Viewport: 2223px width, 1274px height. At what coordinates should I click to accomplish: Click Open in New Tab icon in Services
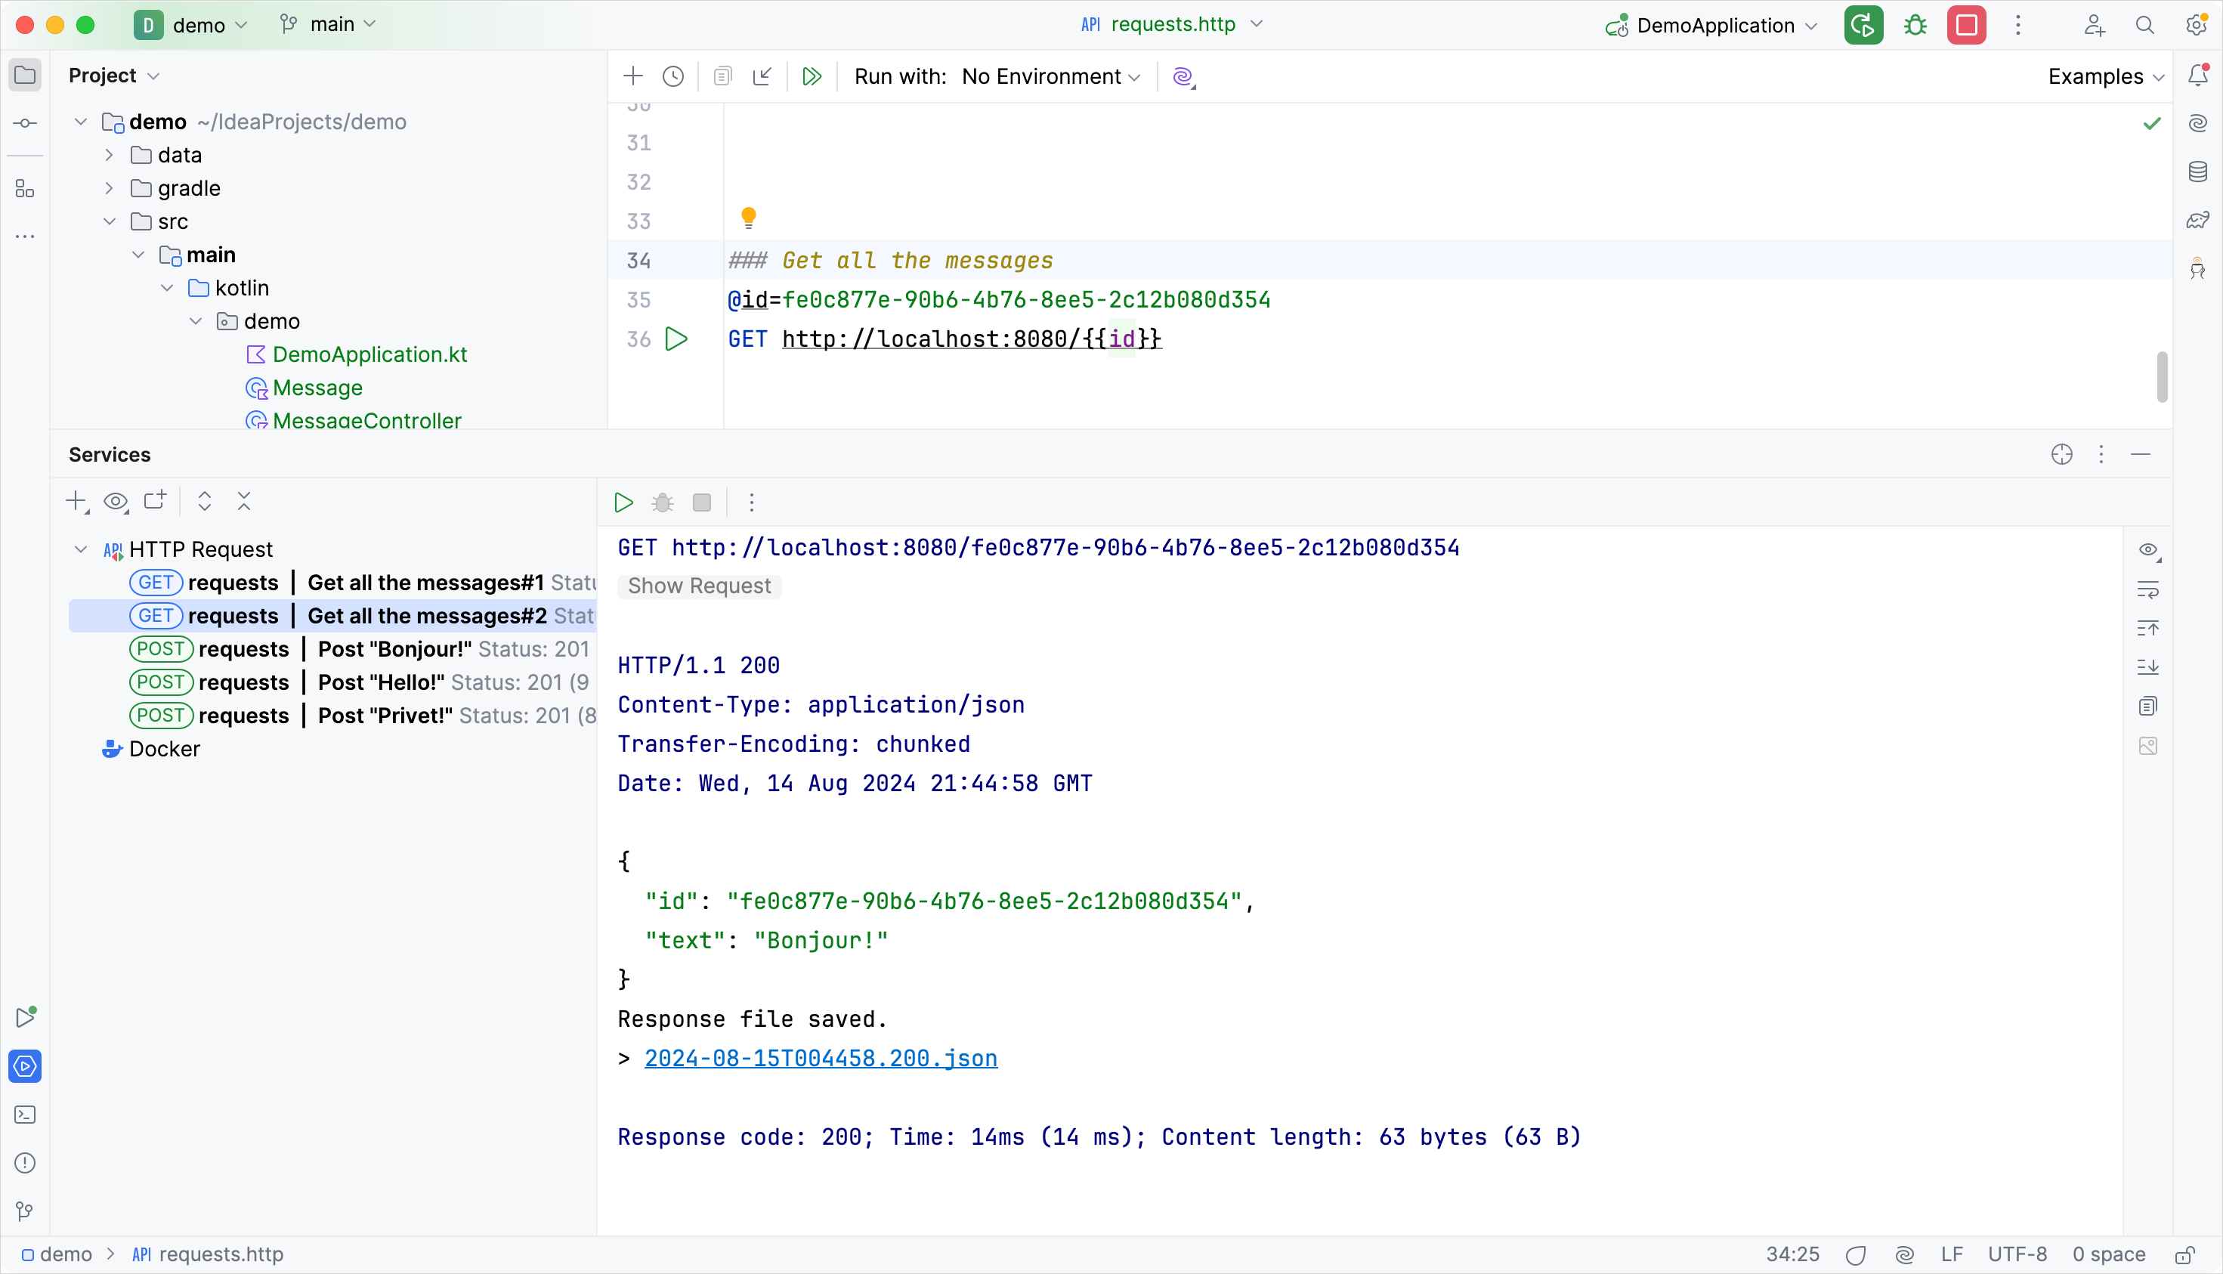(155, 500)
